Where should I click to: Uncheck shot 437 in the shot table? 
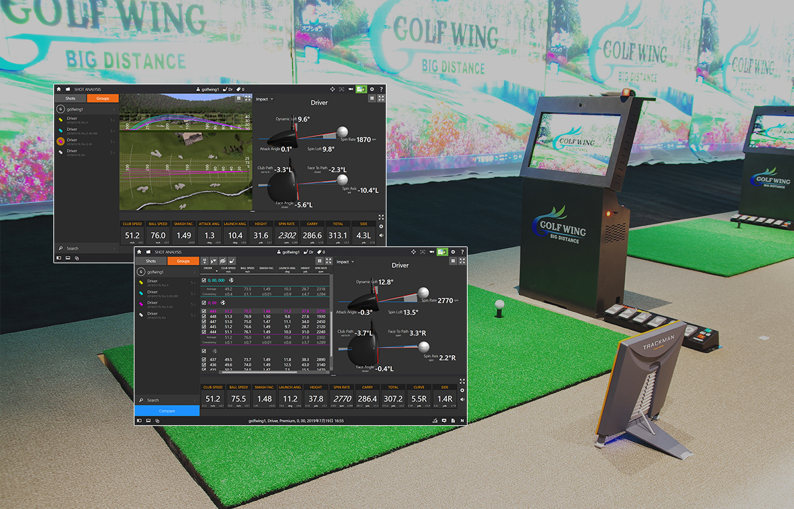point(203,360)
